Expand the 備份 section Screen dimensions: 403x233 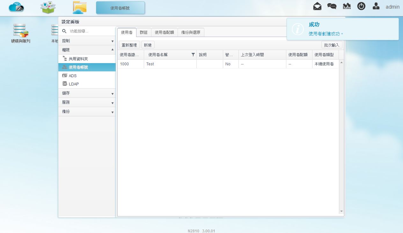point(87,112)
